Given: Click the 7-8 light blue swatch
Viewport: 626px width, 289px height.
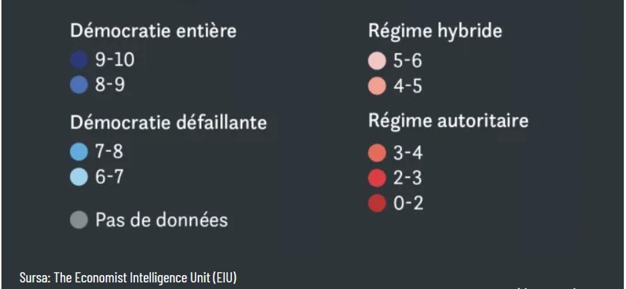Looking at the screenshot, I should (x=80, y=153).
